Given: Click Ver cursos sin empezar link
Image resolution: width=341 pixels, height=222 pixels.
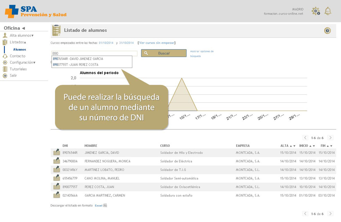Looking at the screenshot, I should (157, 43).
